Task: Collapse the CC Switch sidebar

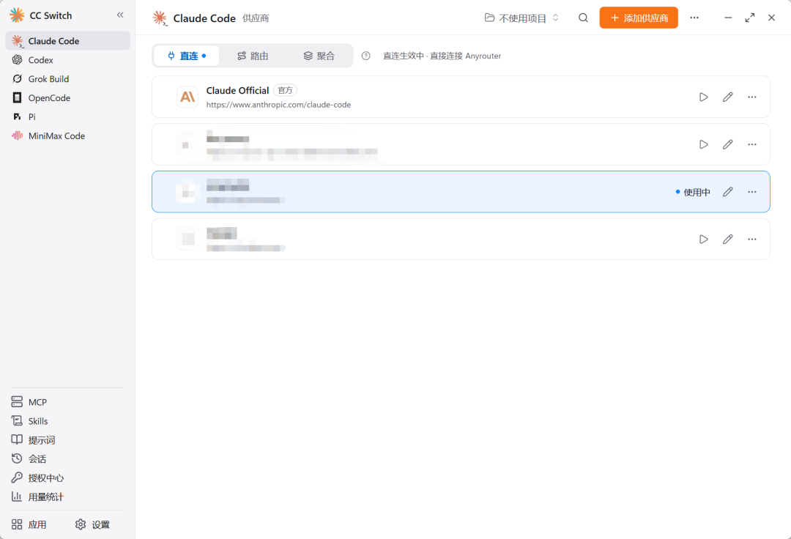Action: coord(120,15)
